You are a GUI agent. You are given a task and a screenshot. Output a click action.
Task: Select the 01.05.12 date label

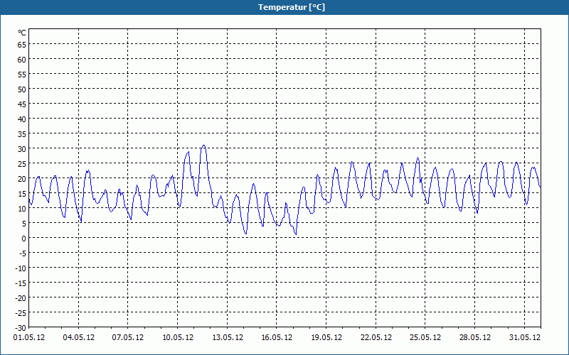29,338
